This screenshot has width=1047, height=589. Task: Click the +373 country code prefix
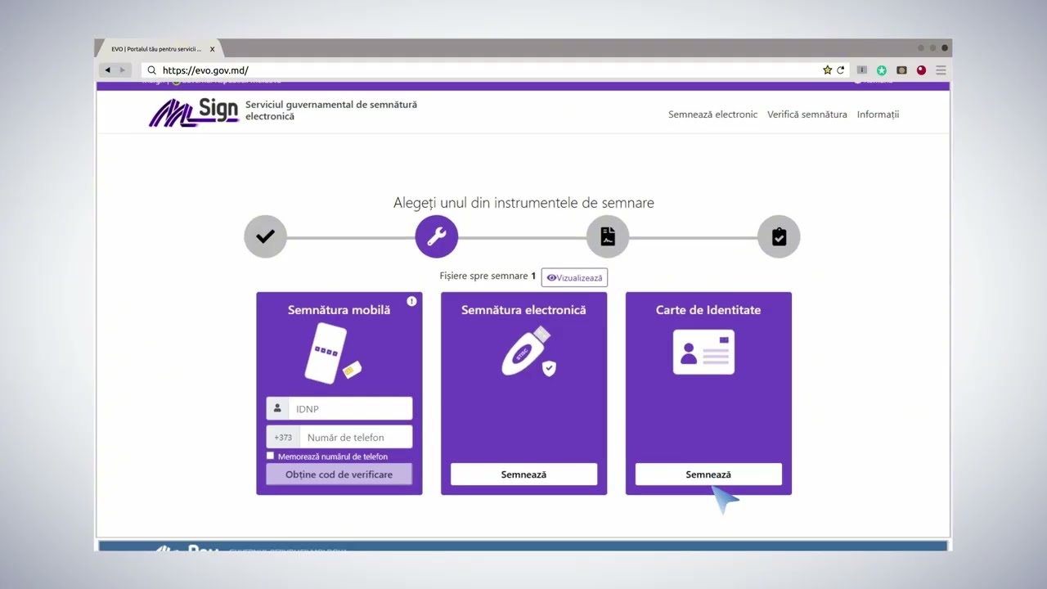coord(283,437)
